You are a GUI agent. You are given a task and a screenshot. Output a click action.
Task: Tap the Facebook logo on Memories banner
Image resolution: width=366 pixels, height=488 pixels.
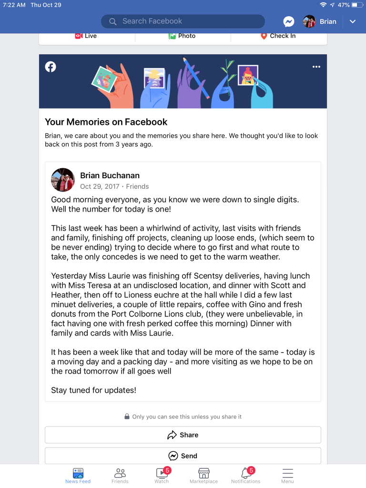point(51,67)
